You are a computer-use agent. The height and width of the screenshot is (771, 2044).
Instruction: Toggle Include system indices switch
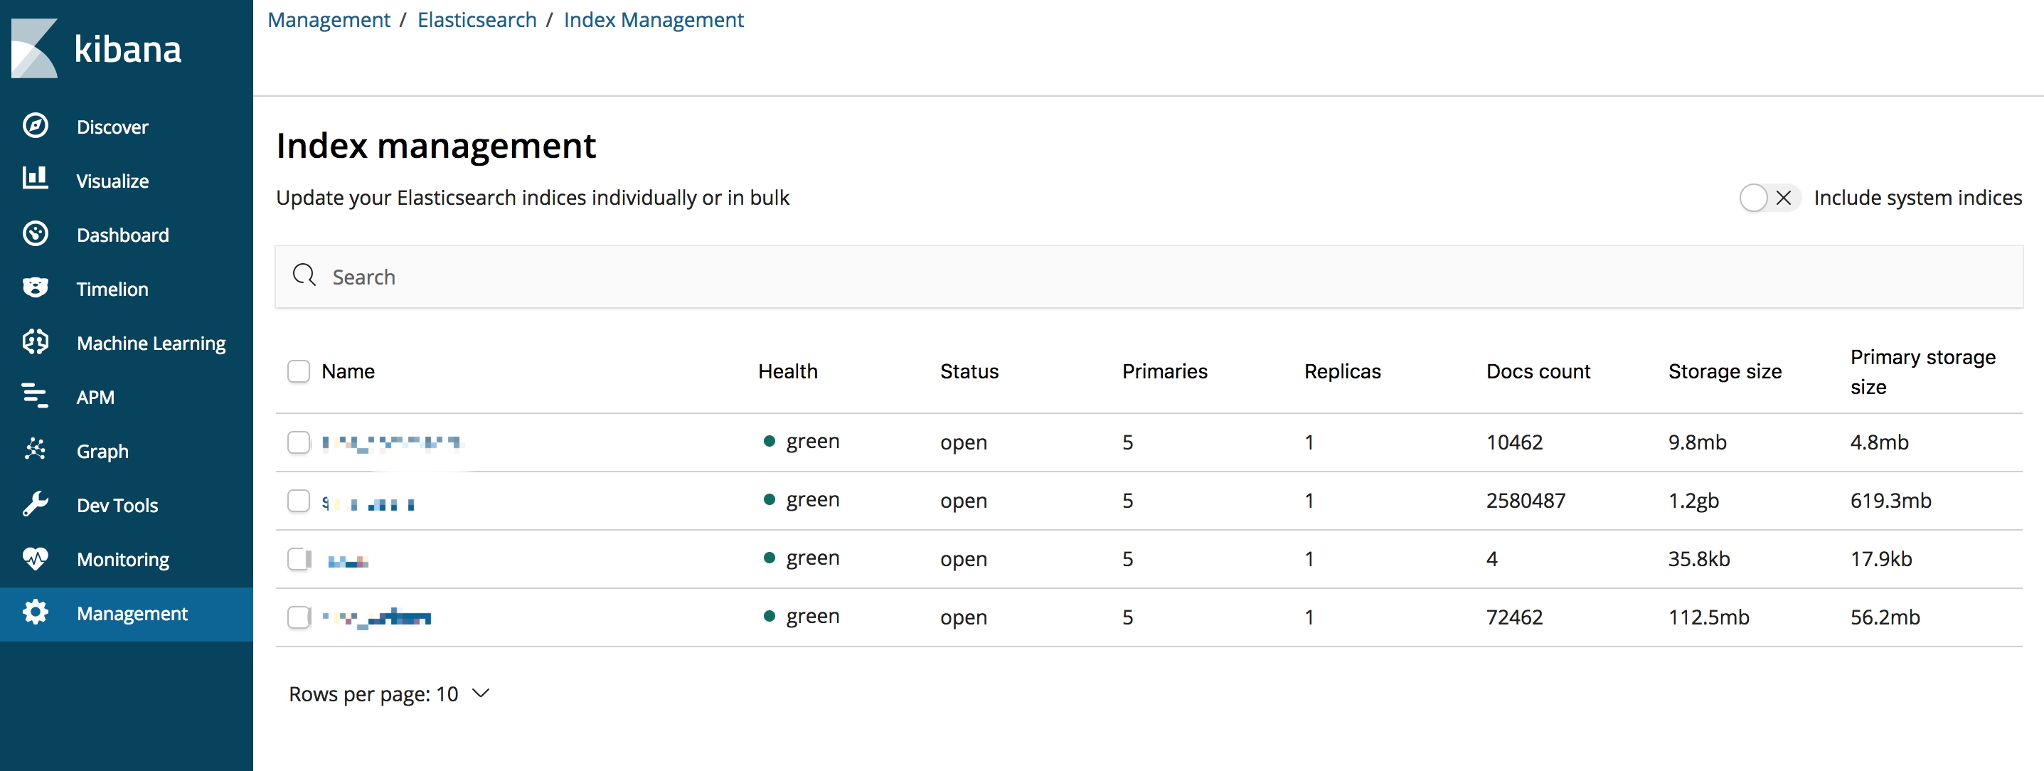pyautogui.click(x=1769, y=198)
